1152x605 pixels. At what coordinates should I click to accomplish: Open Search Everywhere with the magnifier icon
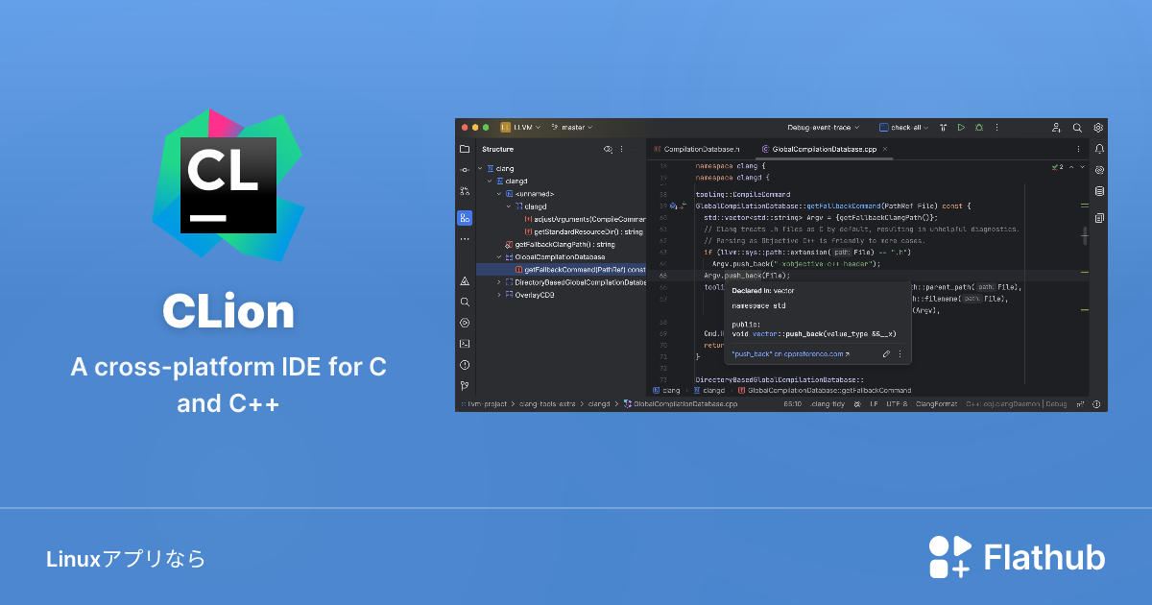point(1076,127)
